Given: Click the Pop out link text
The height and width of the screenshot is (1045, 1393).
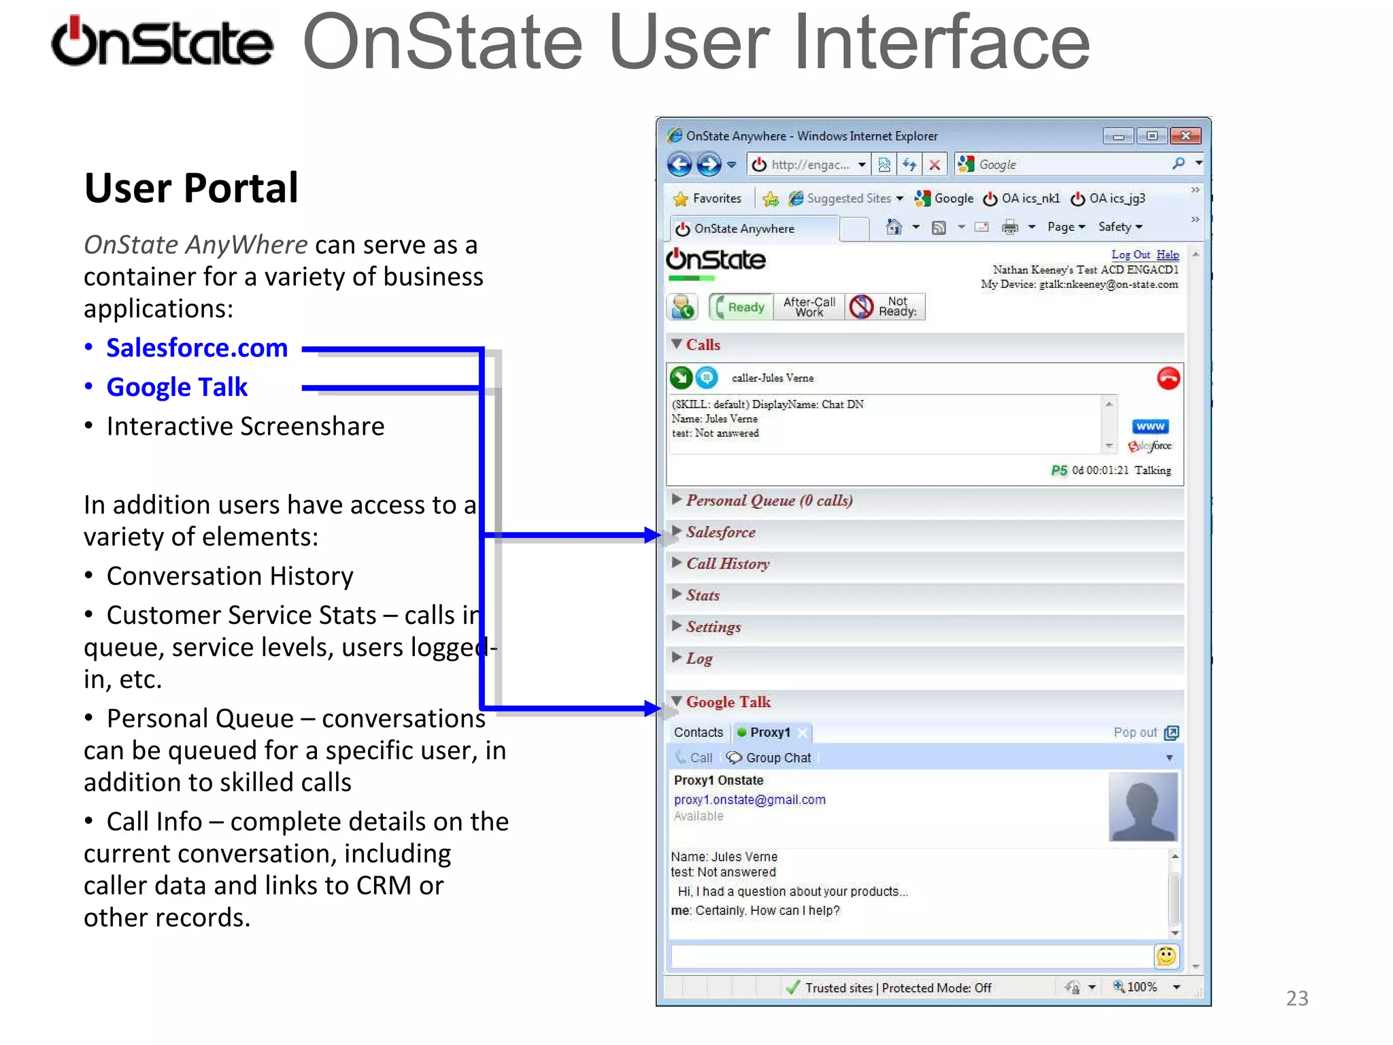Looking at the screenshot, I should [1135, 733].
